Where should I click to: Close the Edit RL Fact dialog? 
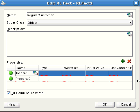coord(136,3)
